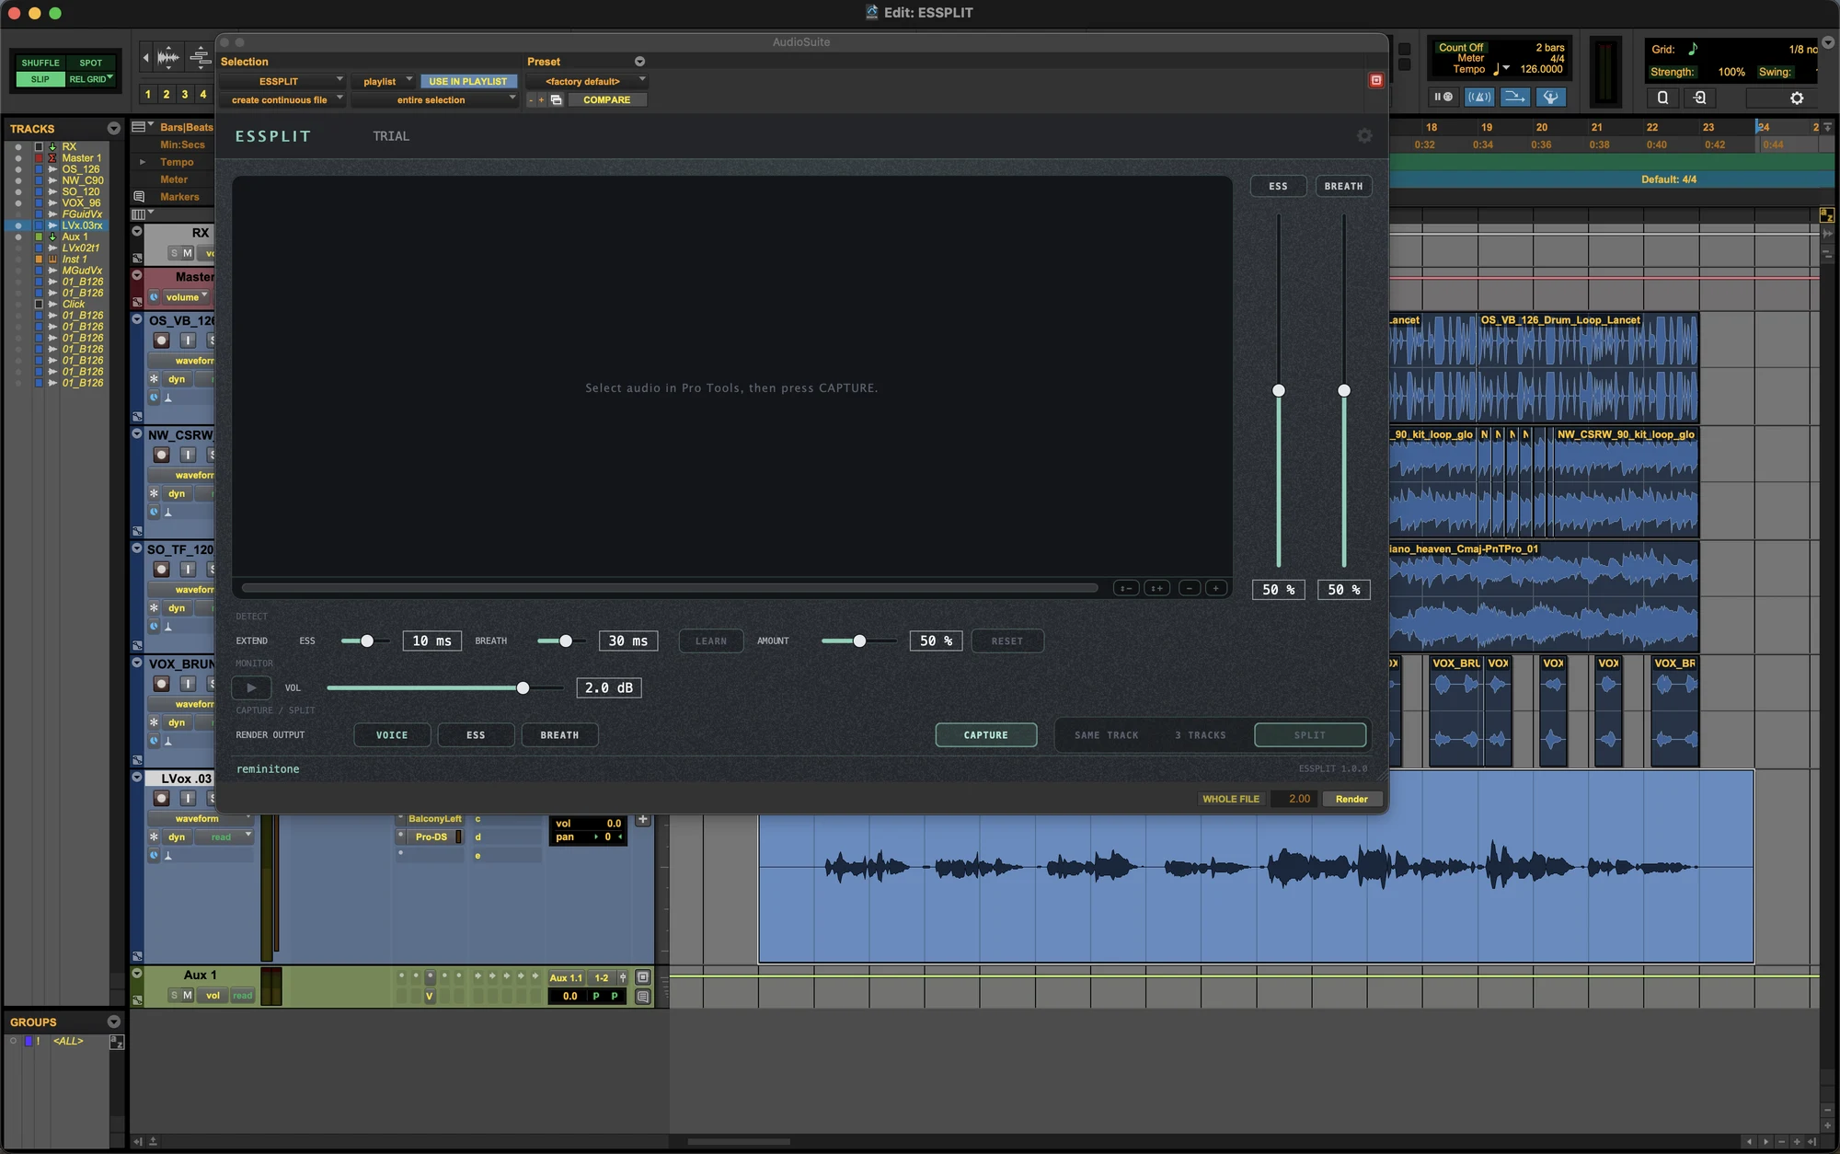Open ESSPLIT plugin settings gear
1840x1154 pixels.
[1364, 135]
